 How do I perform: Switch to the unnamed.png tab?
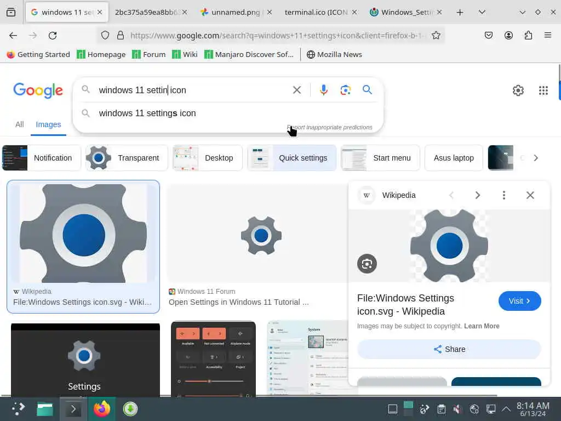pyautogui.click(x=236, y=12)
